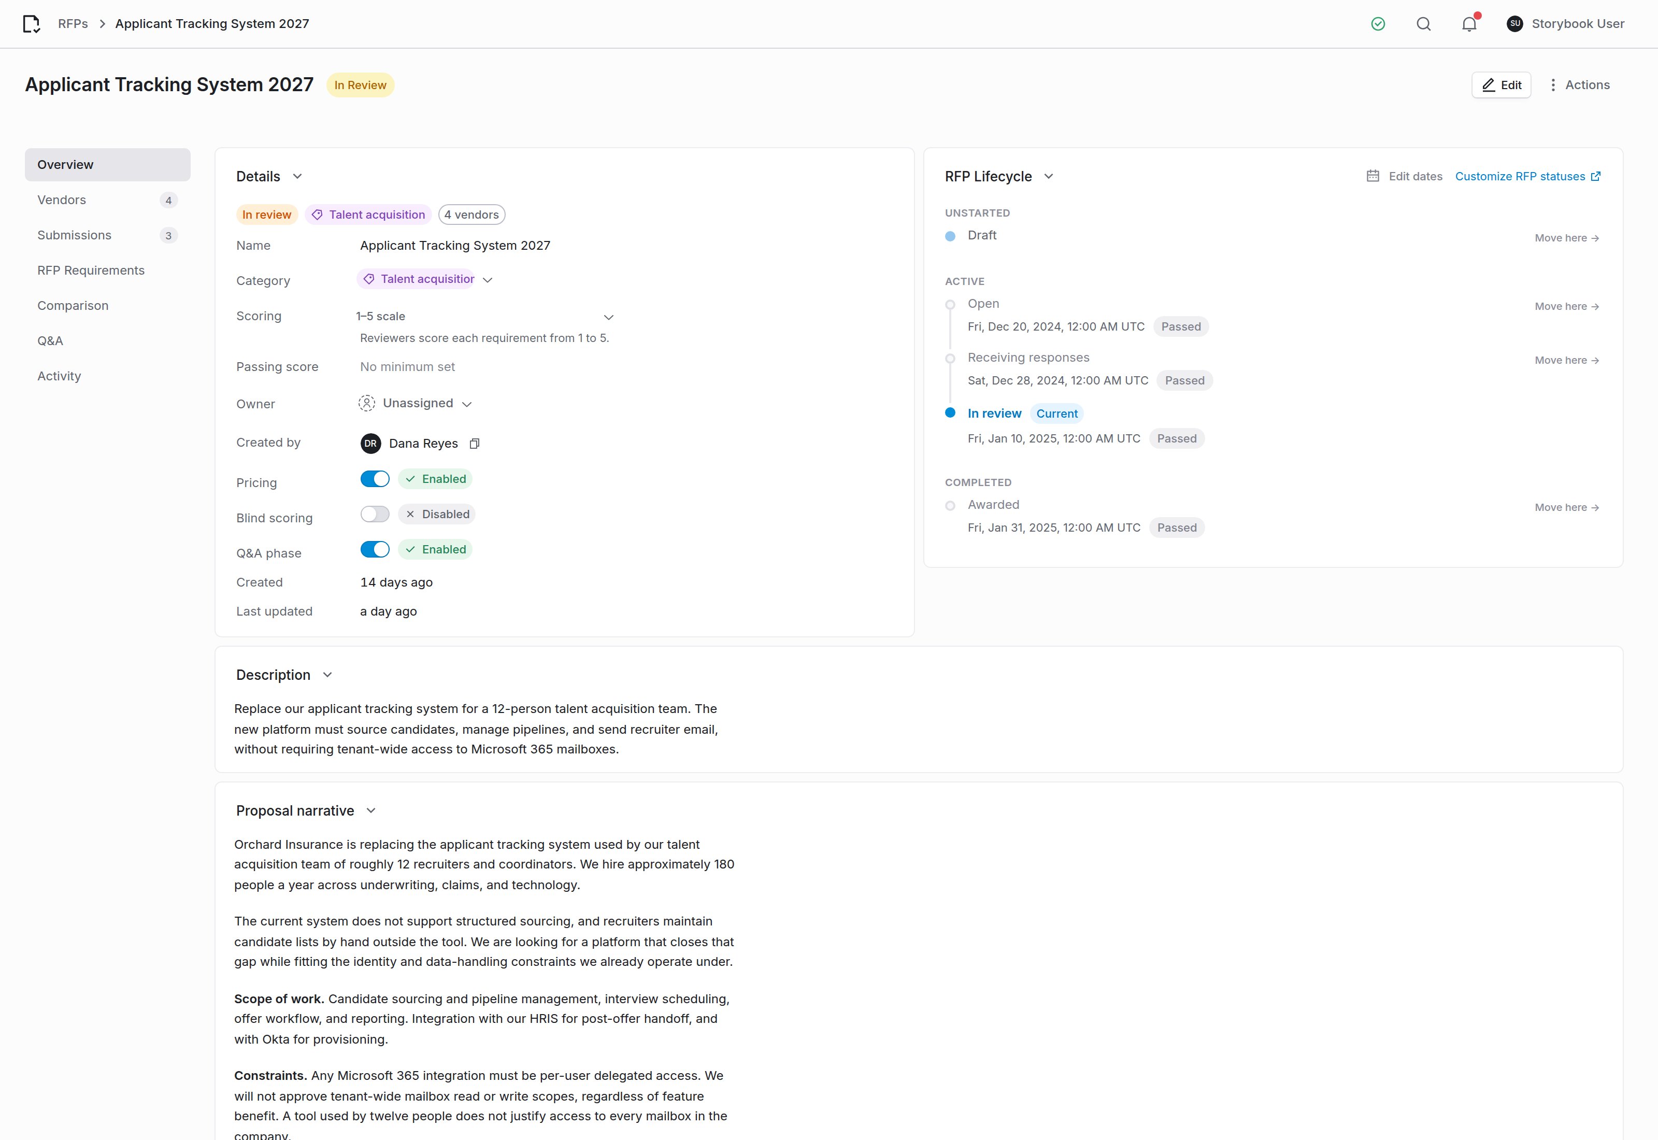
Task: Click the tag icon in Category field
Action: (x=368, y=279)
